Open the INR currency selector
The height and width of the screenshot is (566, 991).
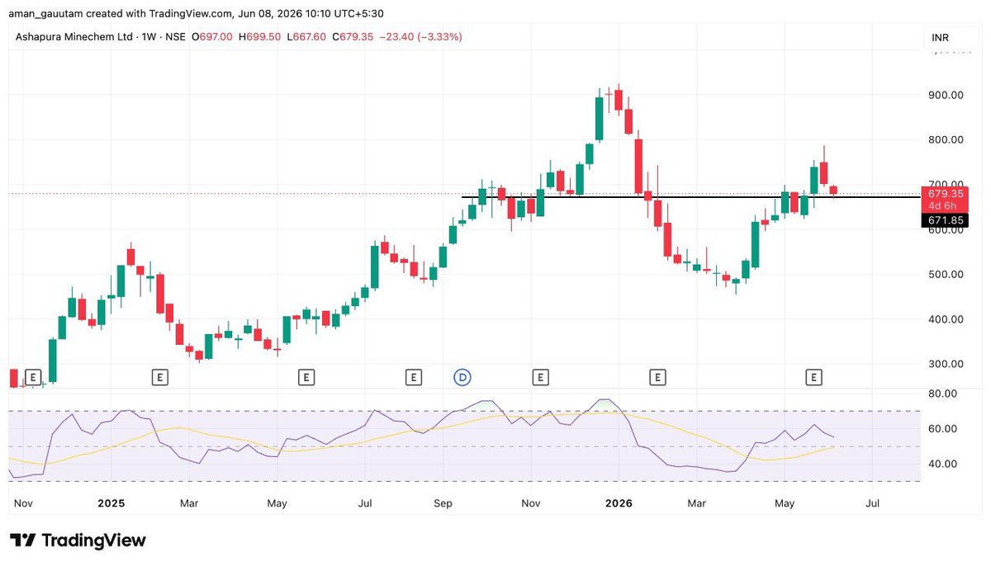[x=950, y=38]
